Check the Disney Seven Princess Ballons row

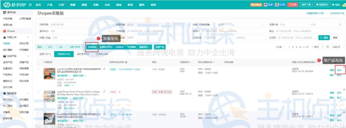(x=39, y=92)
